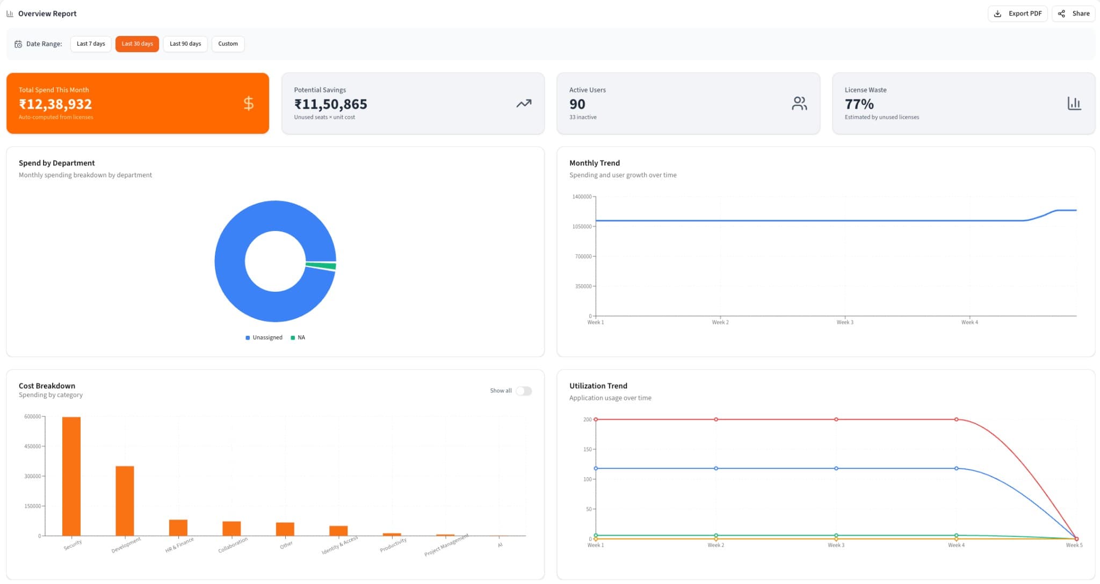Reselect the active Last 30 days range
The height and width of the screenshot is (584, 1100).
point(137,44)
